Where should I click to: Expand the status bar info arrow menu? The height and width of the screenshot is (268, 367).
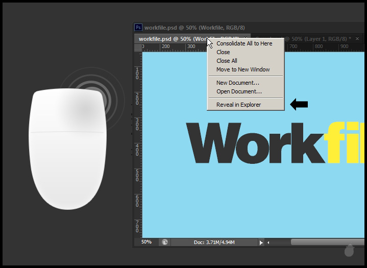coord(261,242)
